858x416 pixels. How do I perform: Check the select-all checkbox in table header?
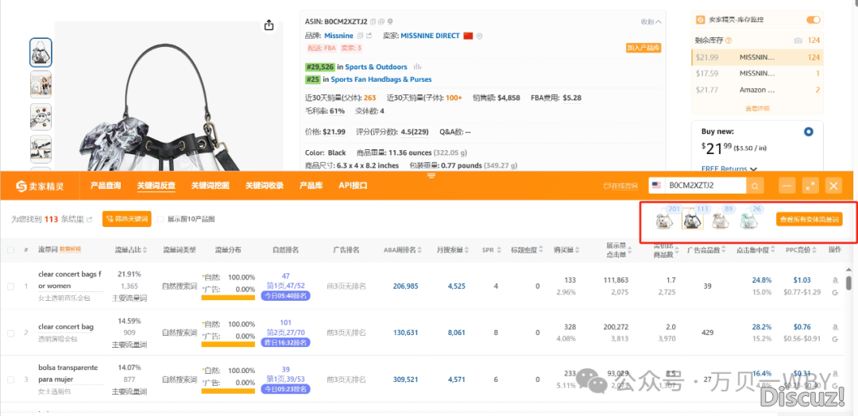click(x=11, y=250)
